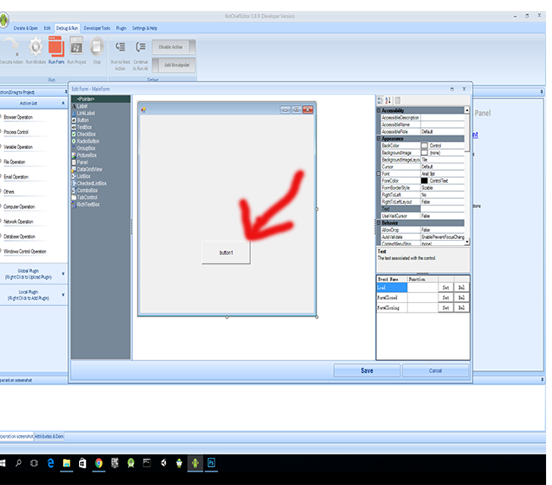This screenshot has height=485, width=552.
Task: Click the Run Module gear icon
Action: click(35, 49)
